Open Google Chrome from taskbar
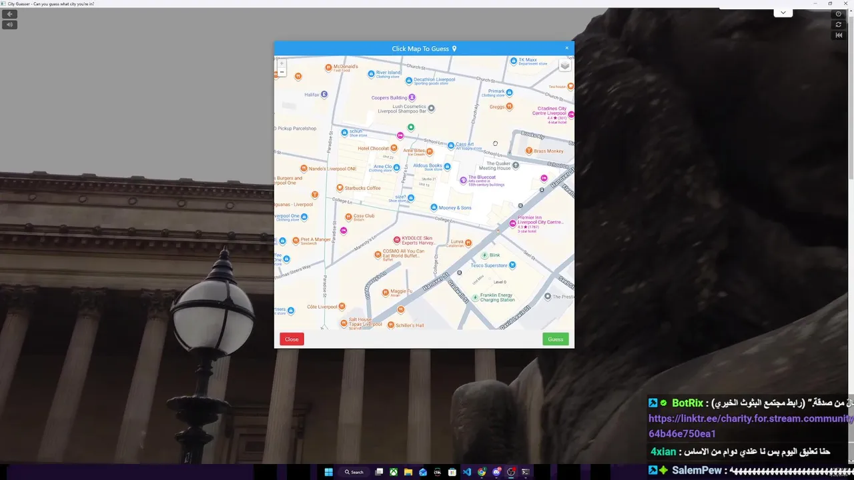The width and height of the screenshot is (854, 480). [482, 472]
